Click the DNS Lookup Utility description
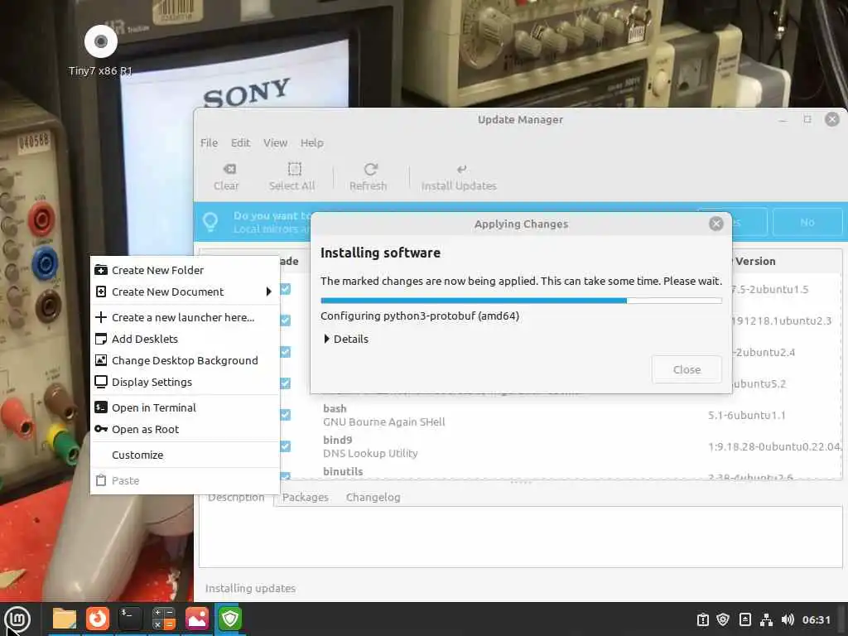 point(370,453)
